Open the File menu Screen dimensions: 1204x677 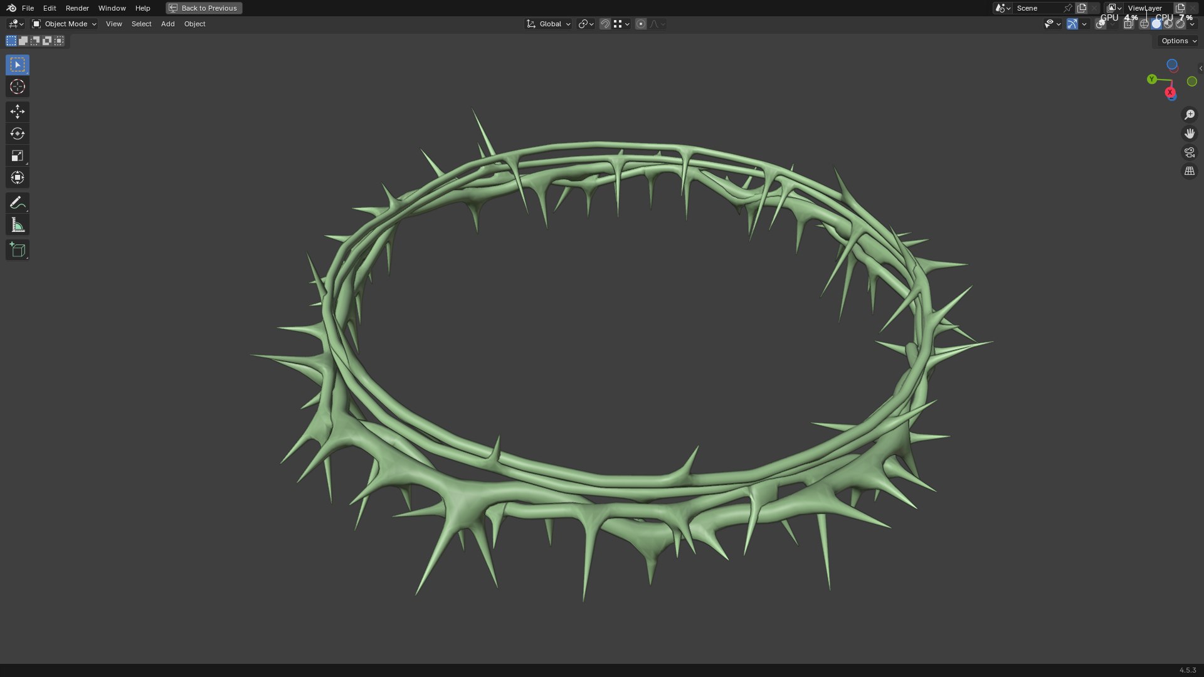coord(28,8)
